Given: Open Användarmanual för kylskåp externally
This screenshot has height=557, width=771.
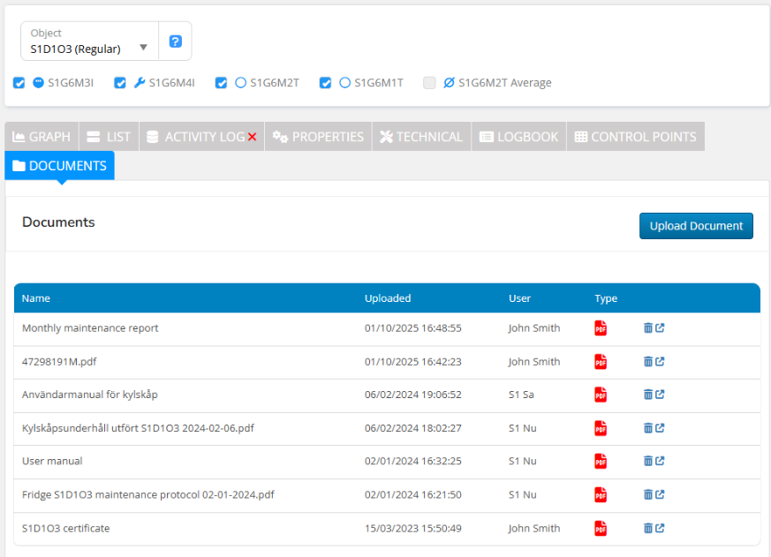Looking at the screenshot, I should 660,395.
